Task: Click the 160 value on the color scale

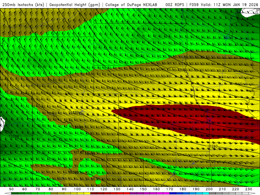Action: 156,189
